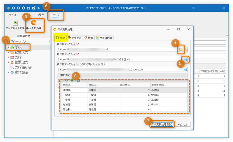The height and width of the screenshot is (142, 233).
Task: Open the 表示 ribbon tab
Action: (x=41, y=15)
